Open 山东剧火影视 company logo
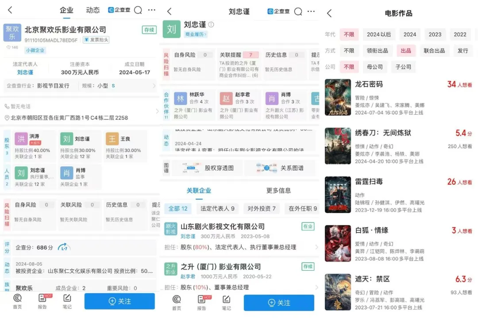Viewport: 478px width, 318px height. [170, 229]
